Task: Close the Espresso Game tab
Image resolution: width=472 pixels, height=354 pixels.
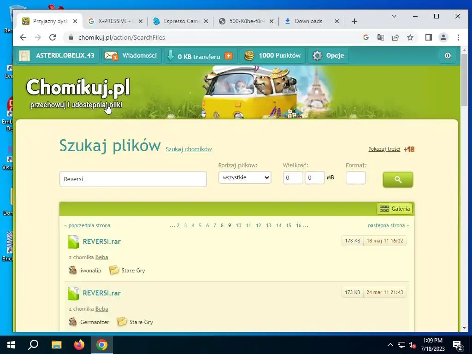Action: pos(206,21)
